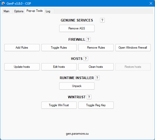Open the WinTrust help question mark
This screenshot has height=140, width=155.
pos(89,97)
